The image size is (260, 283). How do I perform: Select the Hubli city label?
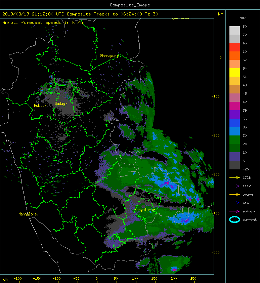[x=39, y=106]
